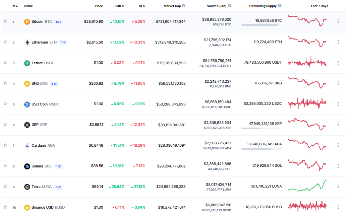
Task: Sort by the Volume(24h) column header
Action: click(217, 6)
